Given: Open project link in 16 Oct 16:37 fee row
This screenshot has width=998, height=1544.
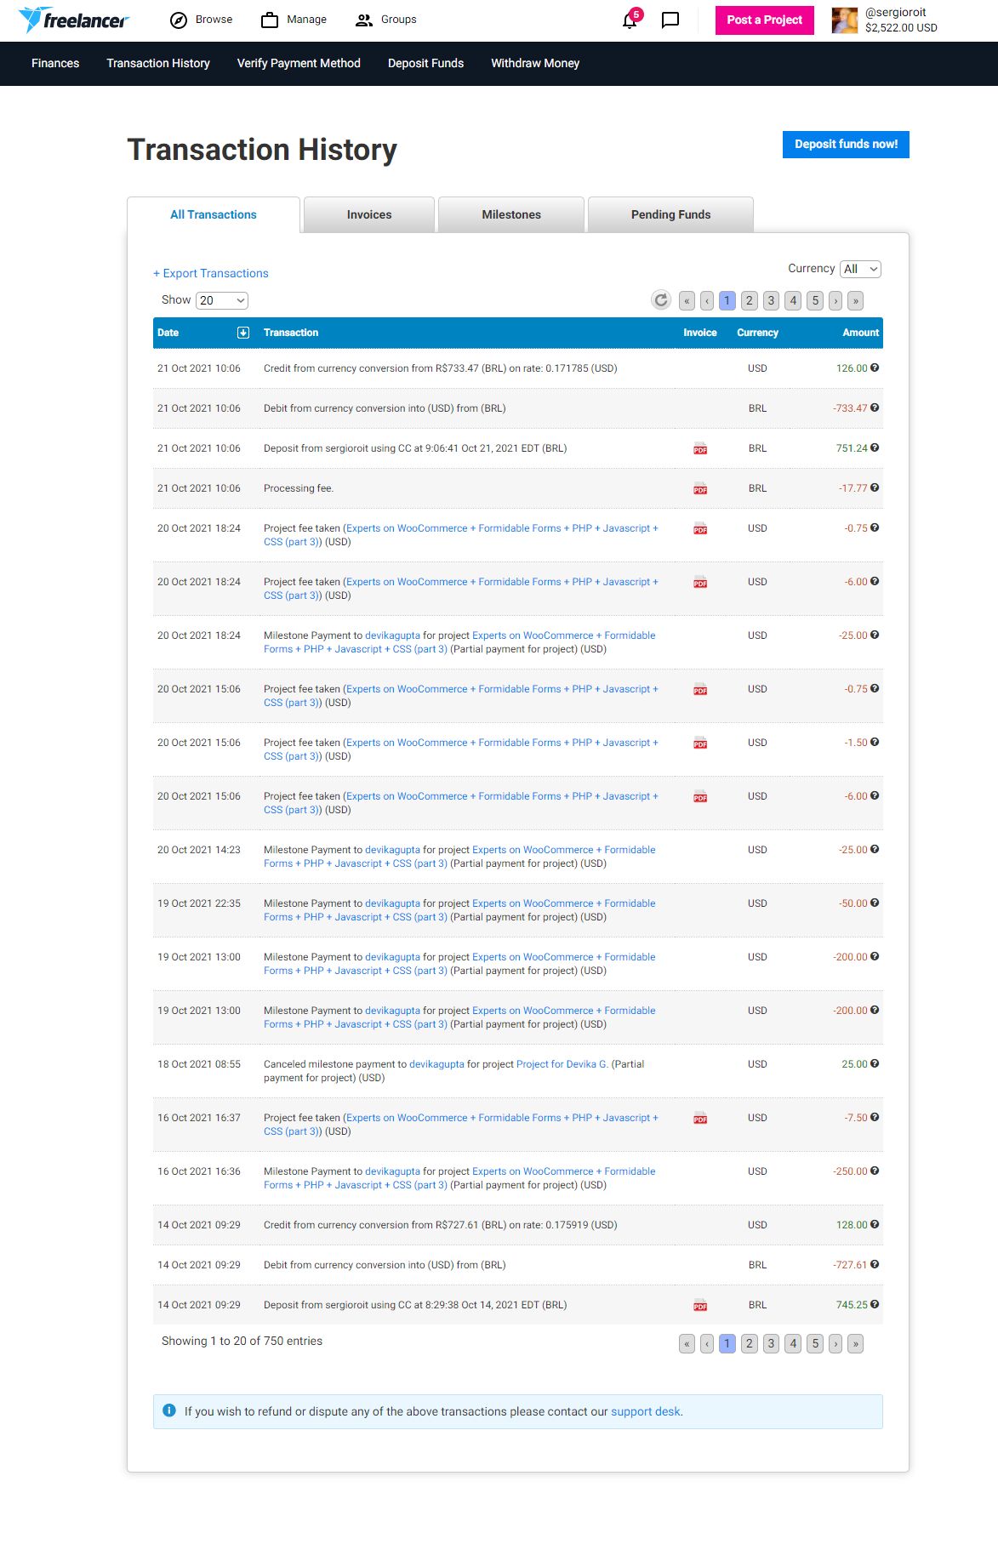Looking at the screenshot, I should tap(502, 1118).
